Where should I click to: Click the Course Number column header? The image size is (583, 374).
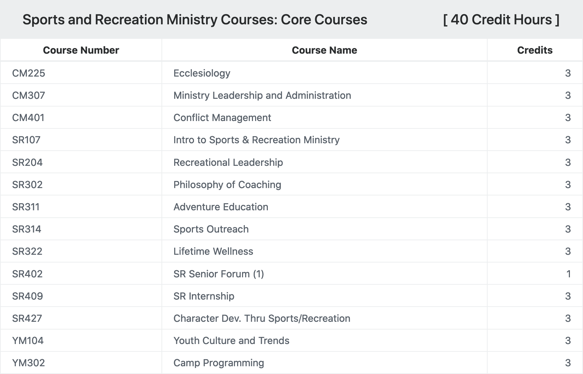pos(81,50)
